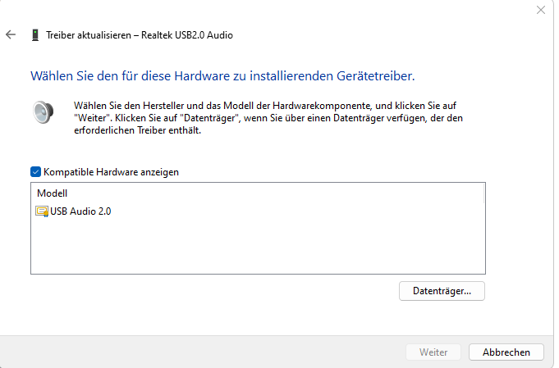Viewport: 559px width, 368px height.
Task: Click the device icon beside Treiber aktualisieren
Action: click(x=35, y=35)
